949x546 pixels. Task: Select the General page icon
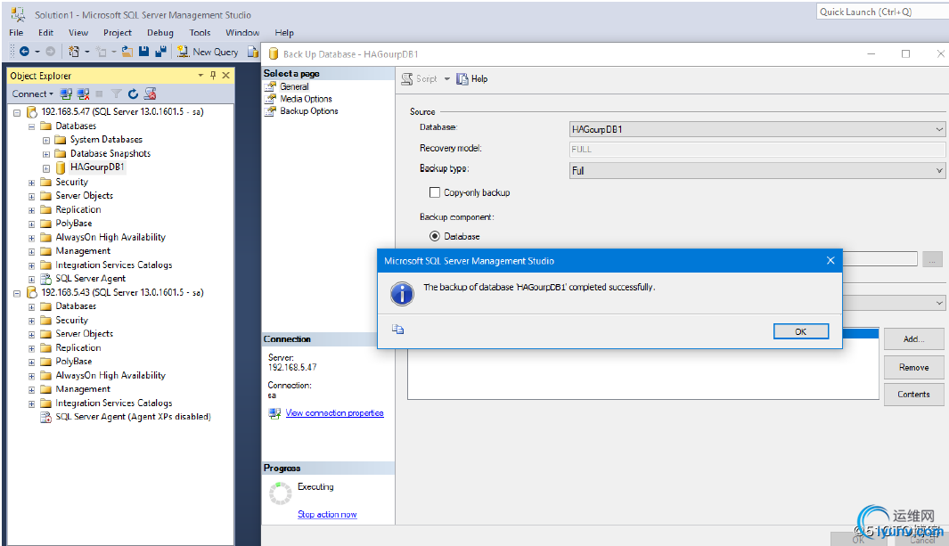(x=270, y=86)
